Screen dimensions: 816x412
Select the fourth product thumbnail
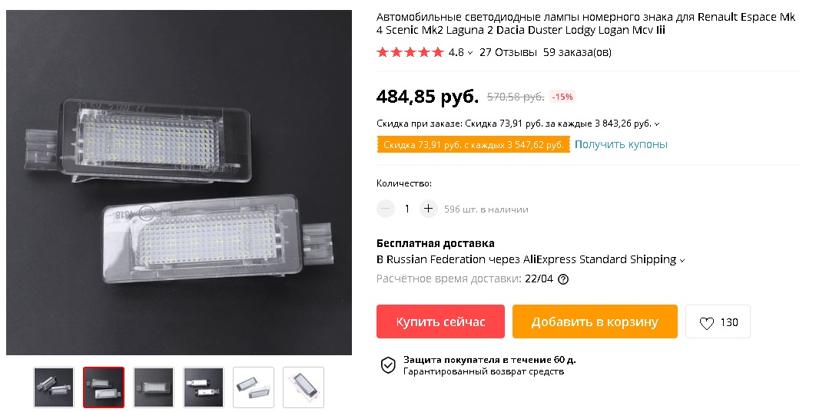pyautogui.click(x=204, y=387)
